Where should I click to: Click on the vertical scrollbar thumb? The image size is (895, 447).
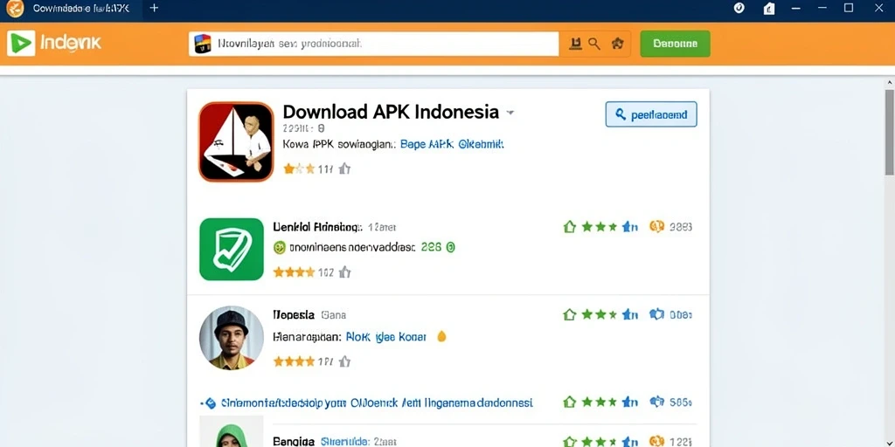pos(889,132)
